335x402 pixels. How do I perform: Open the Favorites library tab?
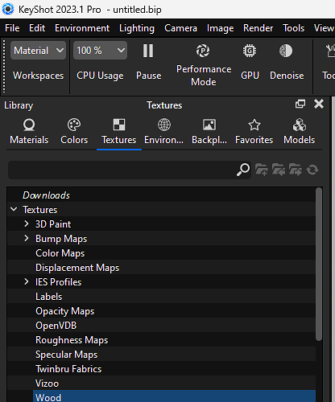(254, 132)
